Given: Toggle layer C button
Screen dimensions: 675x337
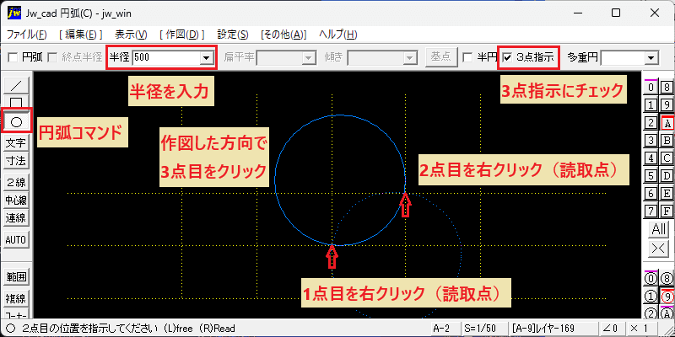Looking at the screenshot, I should click(667, 158).
